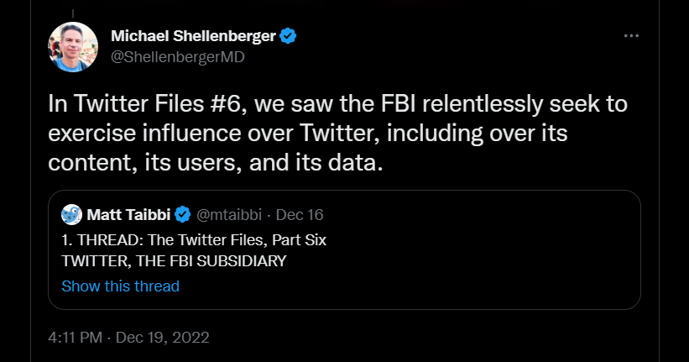Open Michael Shellenberger's profile picture
The width and height of the screenshot is (689, 362).
(71, 46)
